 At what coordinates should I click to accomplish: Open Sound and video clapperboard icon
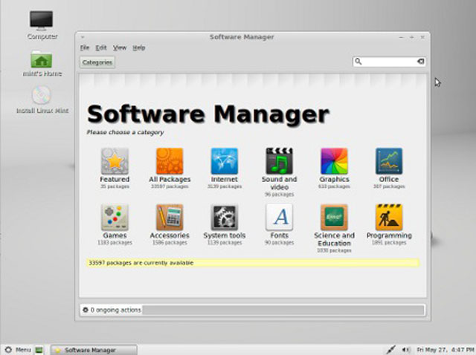(x=280, y=161)
